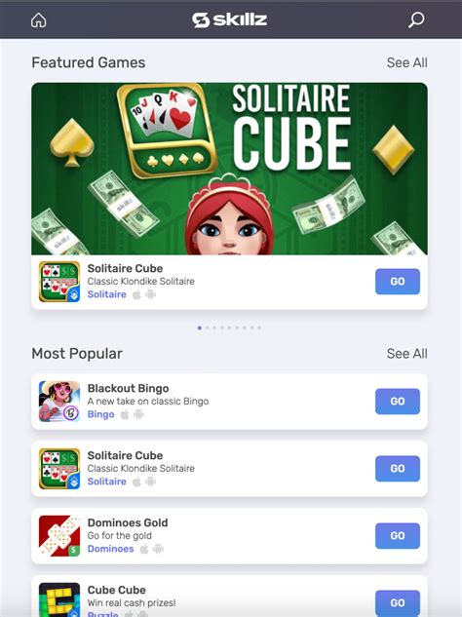Image resolution: width=462 pixels, height=617 pixels.
Task: Jump to second featured carousel dot
Action: click(x=208, y=328)
